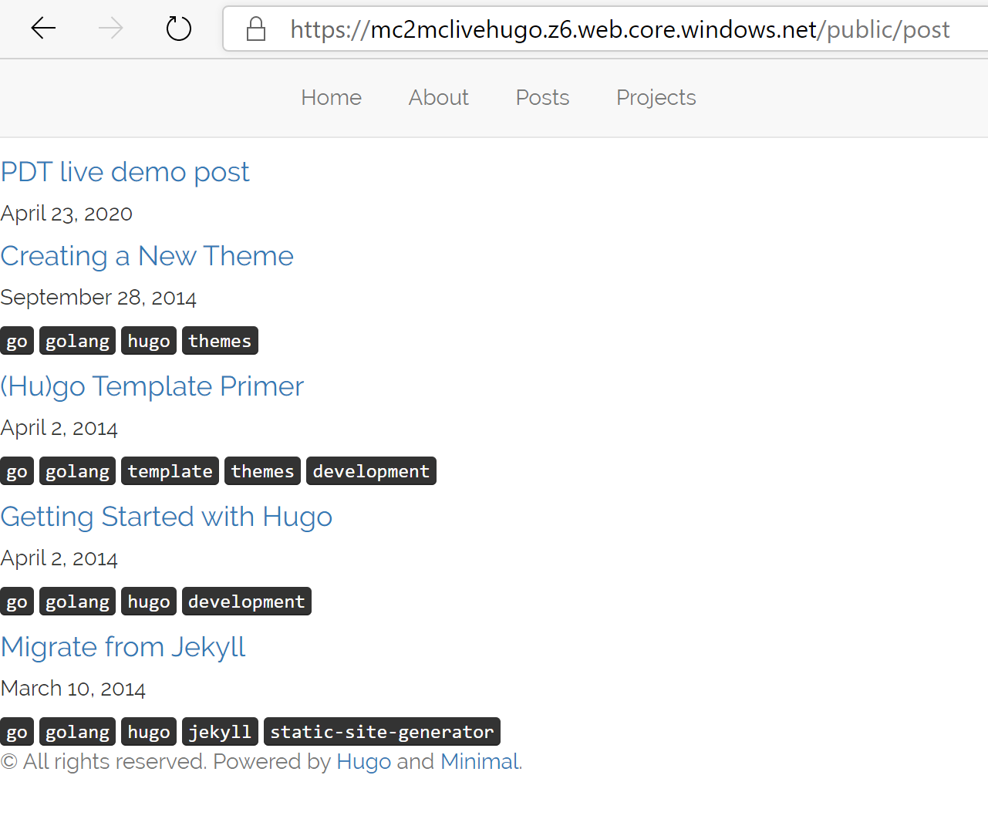The height and width of the screenshot is (819, 988).
Task: Open the Home navigation item
Action: click(331, 98)
